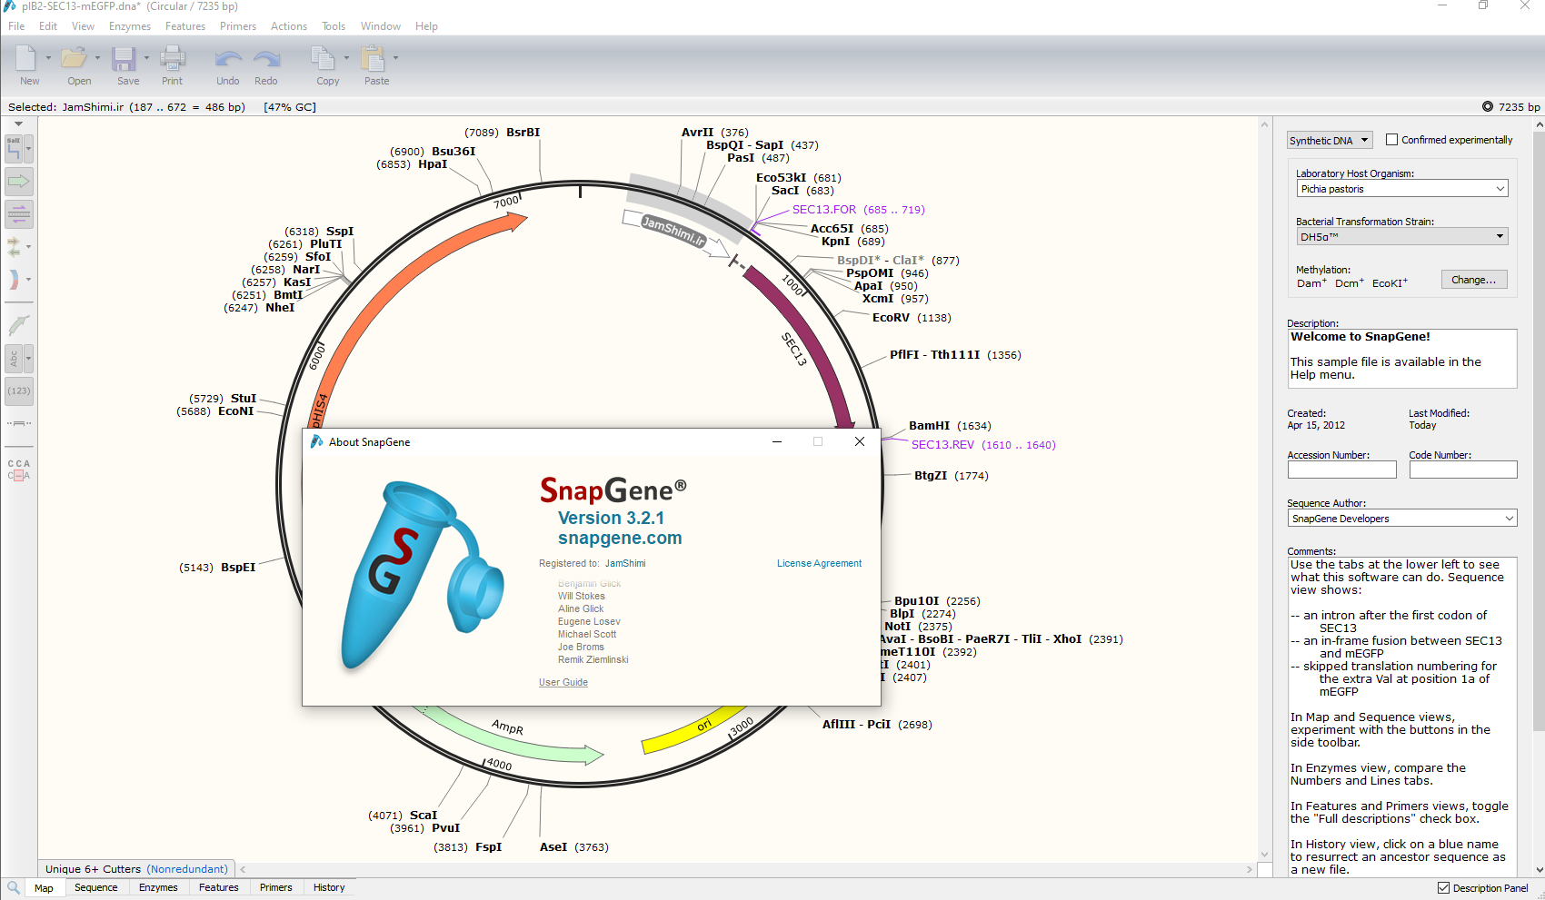Click the Open folder toolbar icon

point(74,58)
